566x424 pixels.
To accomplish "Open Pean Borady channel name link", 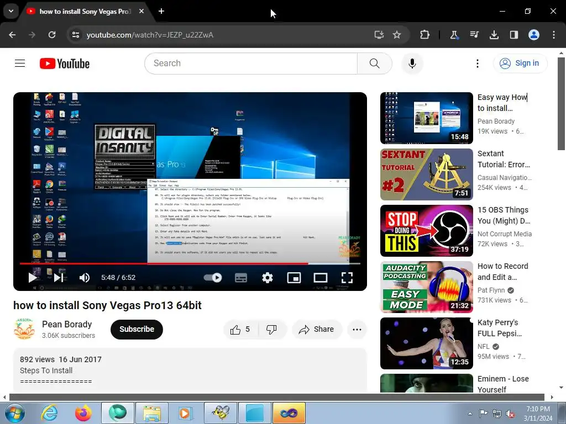I will 67,324.
